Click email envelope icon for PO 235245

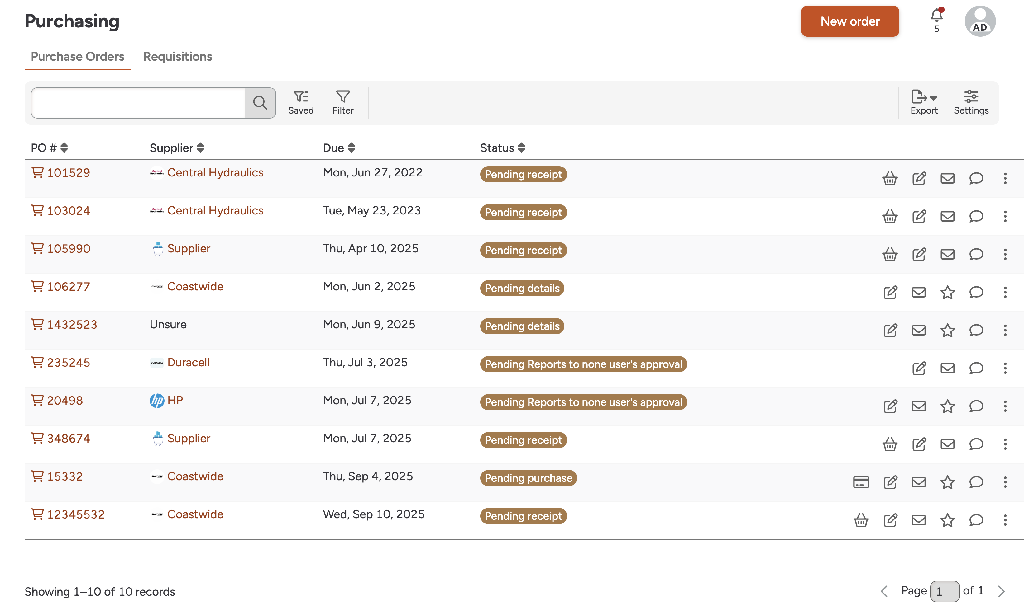pyautogui.click(x=947, y=368)
